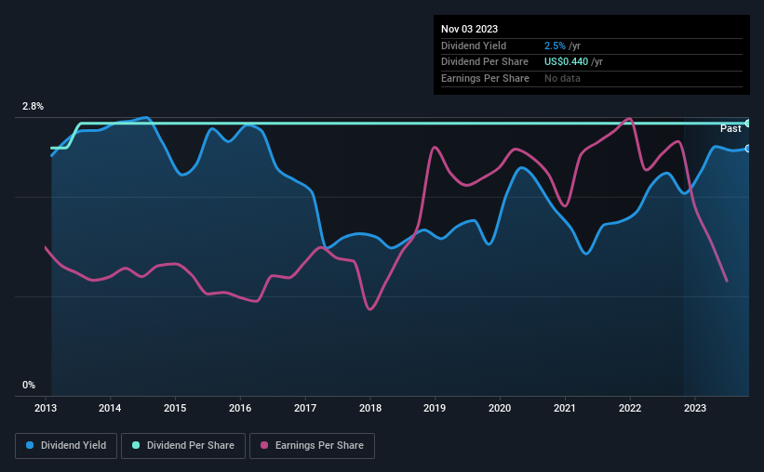Screen dimensions: 764x472
Task: Click the 2016 x-axis label
Action: pyautogui.click(x=240, y=408)
